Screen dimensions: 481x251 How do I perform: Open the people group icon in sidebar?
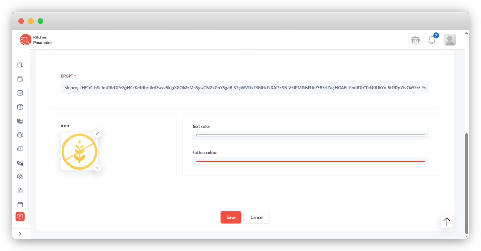[x=20, y=135]
